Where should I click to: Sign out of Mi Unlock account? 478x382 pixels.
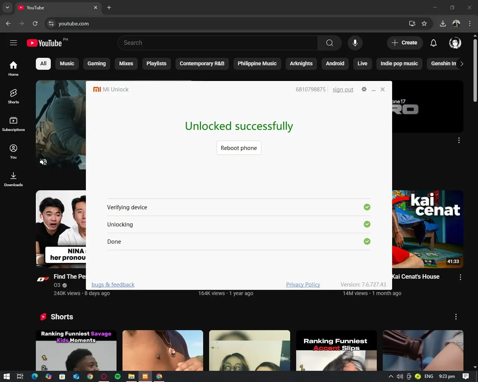coord(343,90)
